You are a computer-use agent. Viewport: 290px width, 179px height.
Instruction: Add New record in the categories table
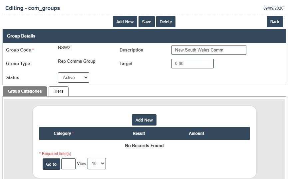(x=144, y=120)
